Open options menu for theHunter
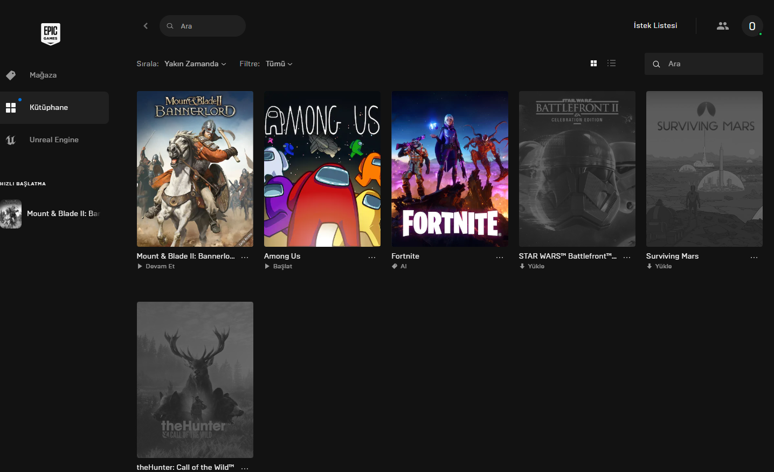This screenshot has height=472, width=774. tap(245, 468)
